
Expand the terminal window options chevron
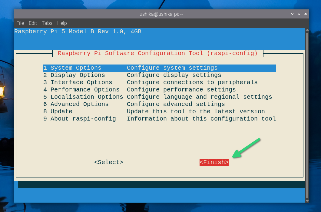(x=292, y=14)
